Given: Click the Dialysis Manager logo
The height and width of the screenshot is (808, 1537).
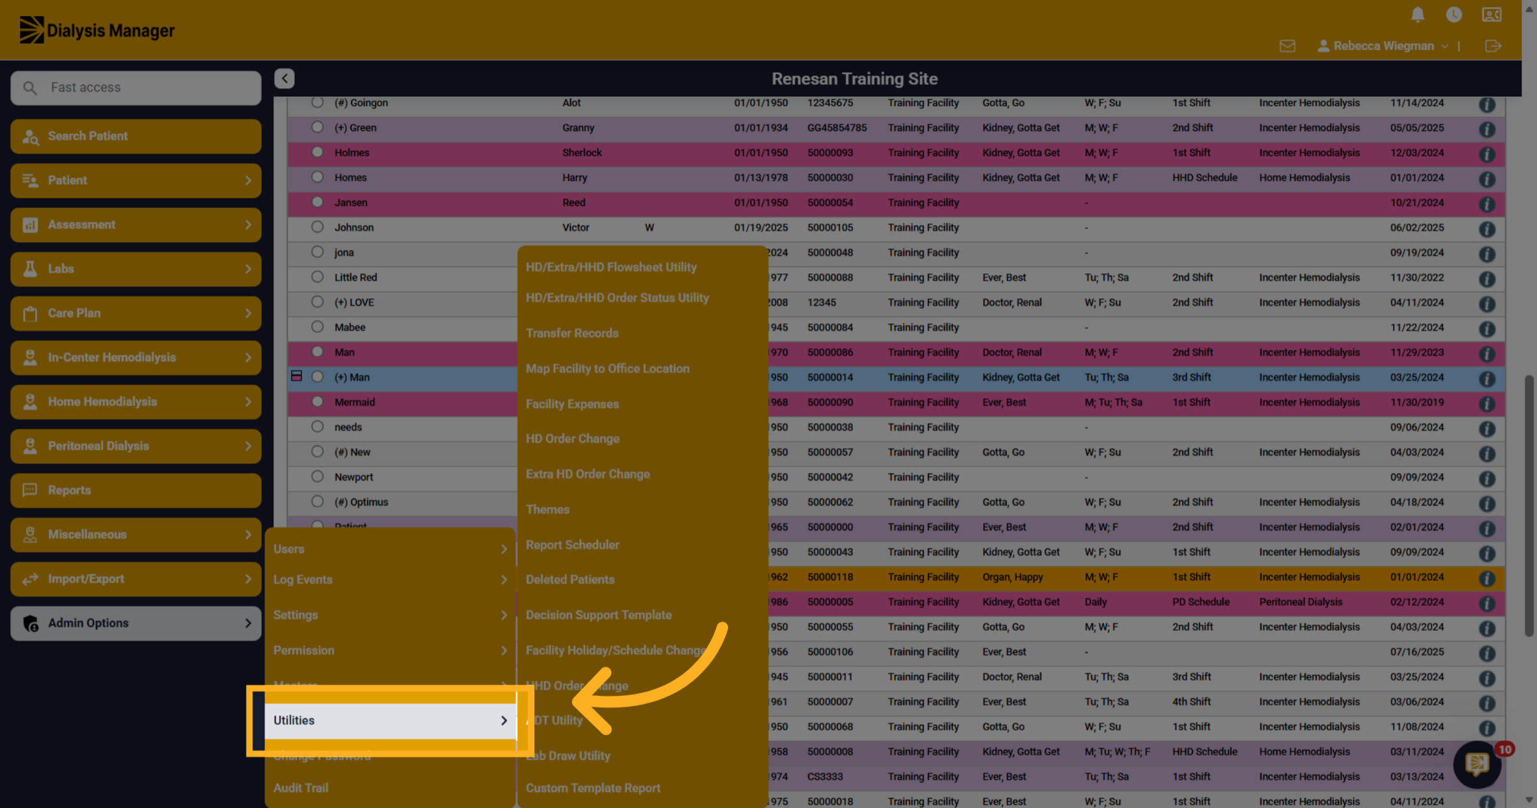Looking at the screenshot, I should click(97, 30).
